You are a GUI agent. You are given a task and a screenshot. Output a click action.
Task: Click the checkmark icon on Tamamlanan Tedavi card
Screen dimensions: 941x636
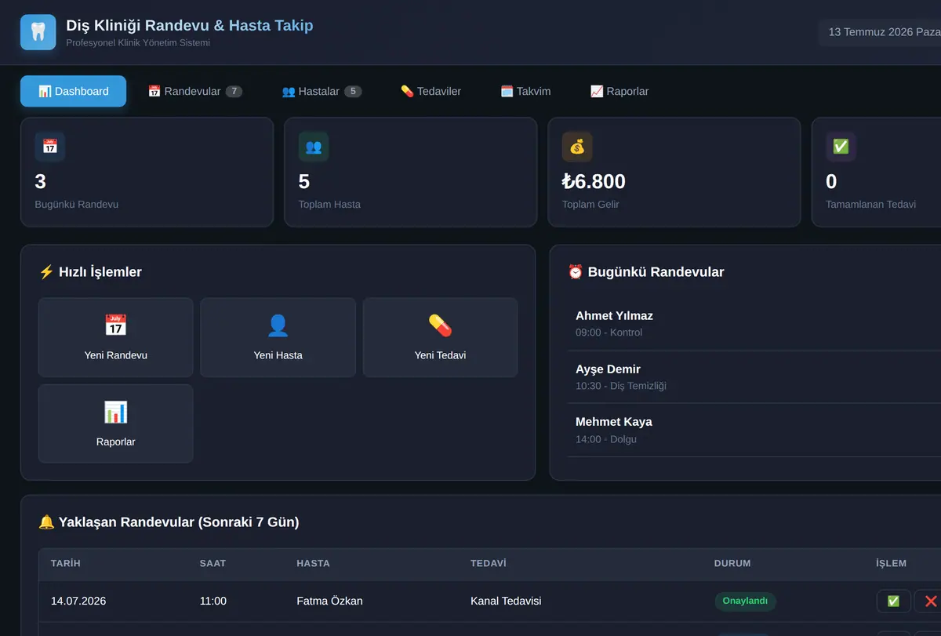coord(841,147)
